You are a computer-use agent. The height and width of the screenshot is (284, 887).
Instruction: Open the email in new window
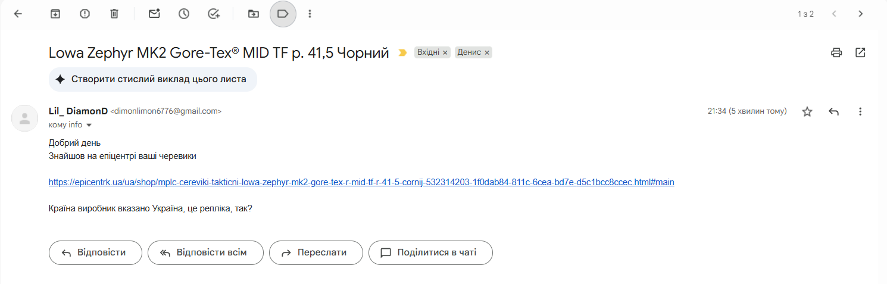click(x=860, y=52)
